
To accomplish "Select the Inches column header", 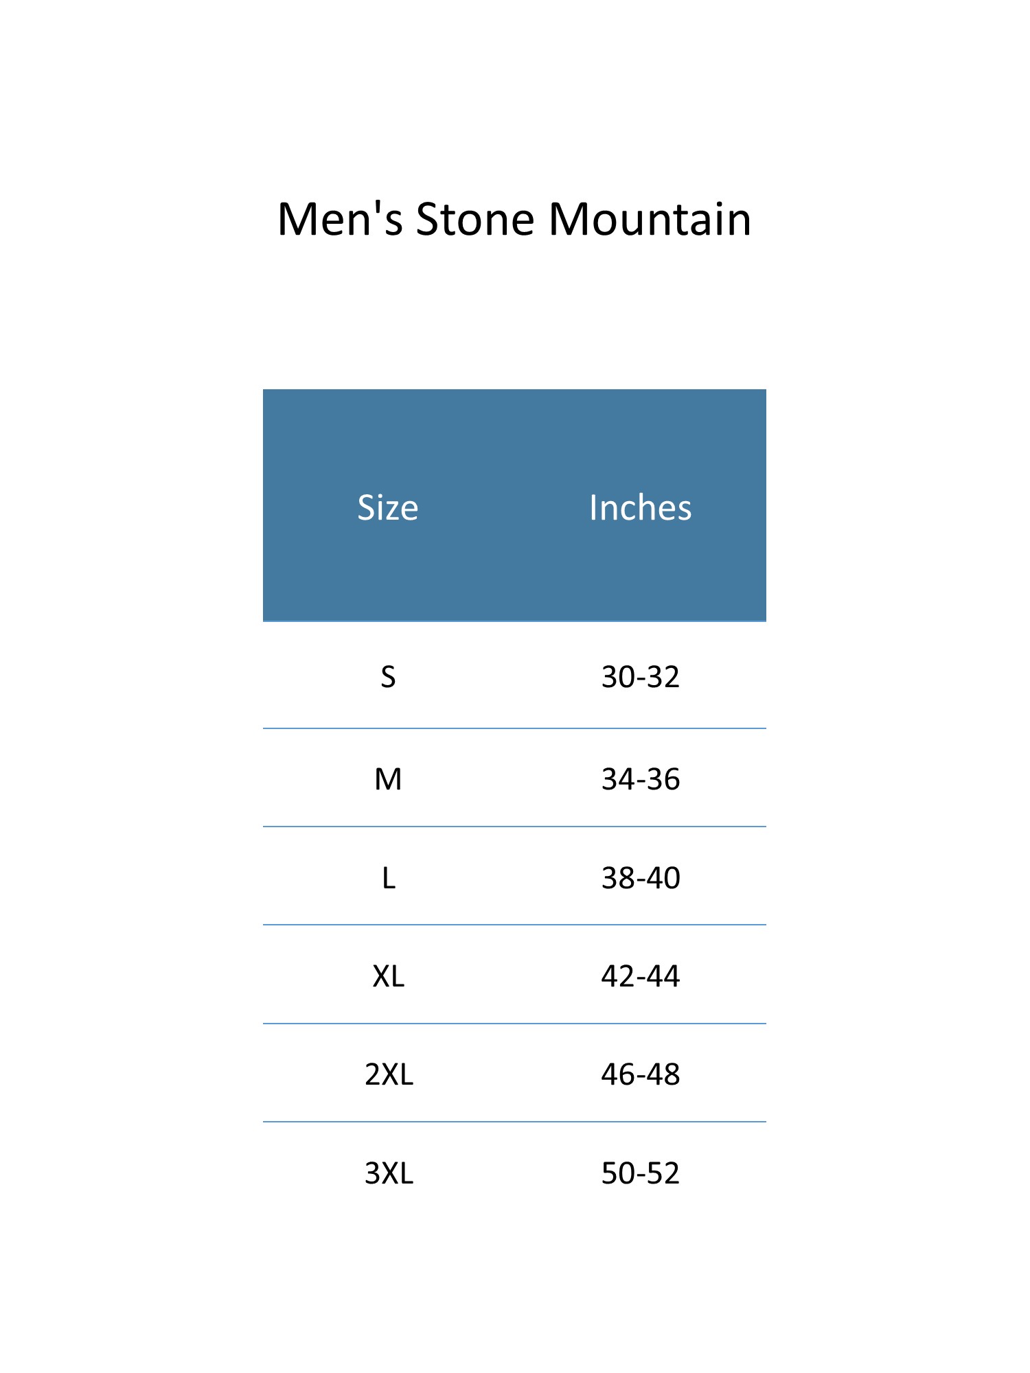I will tap(640, 508).
